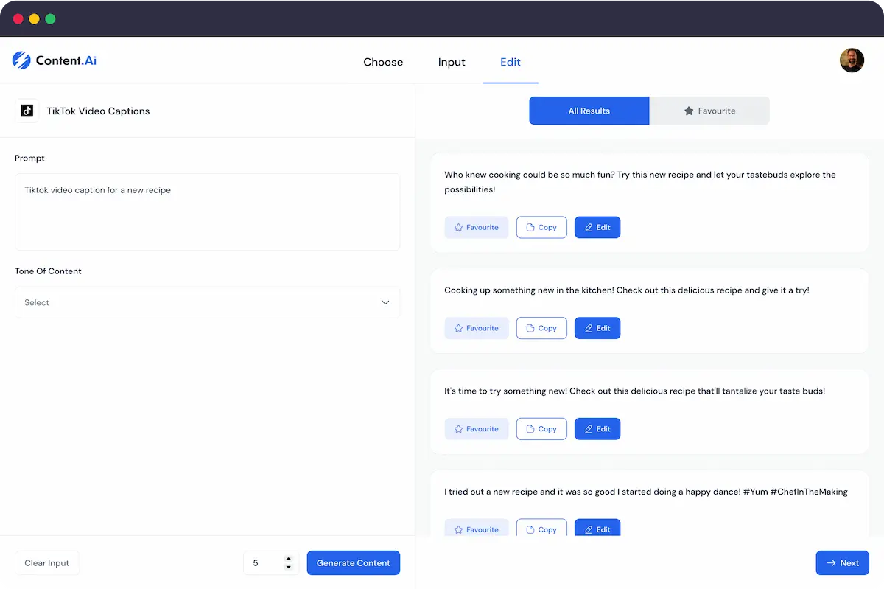Switch to the Choose tab

coord(383,62)
